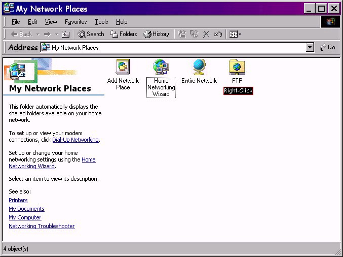Click the Back toolbar button
343x257 pixels.
(x=21, y=34)
